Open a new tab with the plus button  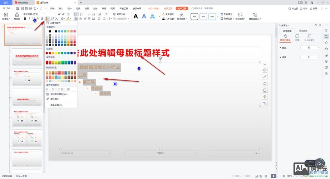click(81, 3)
